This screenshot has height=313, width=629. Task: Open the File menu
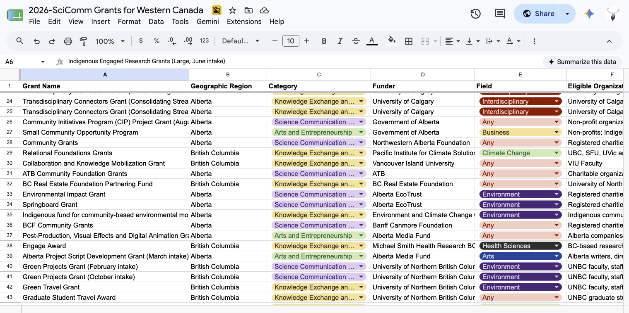point(35,21)
